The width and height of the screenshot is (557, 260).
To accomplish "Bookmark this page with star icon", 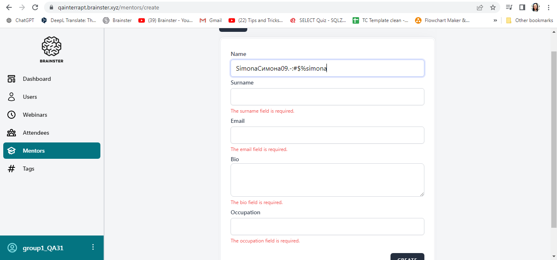I will tap(493, 7).
